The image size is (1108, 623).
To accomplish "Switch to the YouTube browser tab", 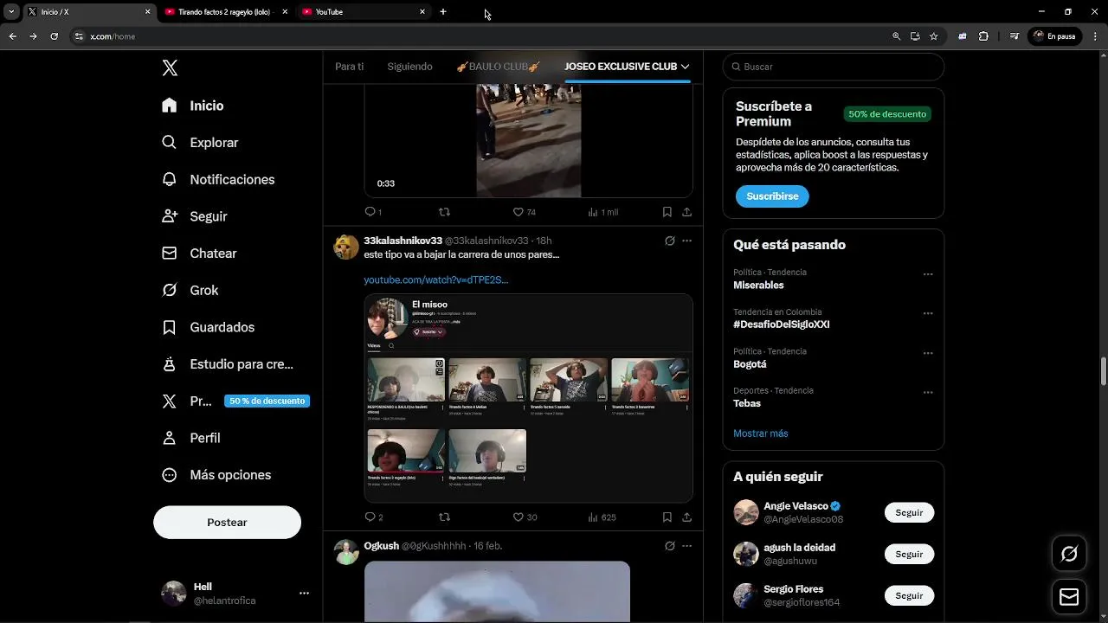I will 364,12.
